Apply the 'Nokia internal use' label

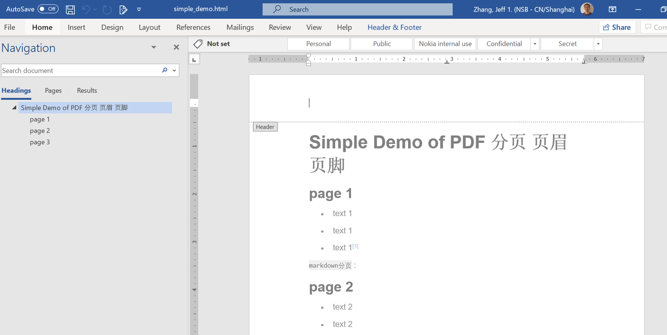click(x=445, y=44)
